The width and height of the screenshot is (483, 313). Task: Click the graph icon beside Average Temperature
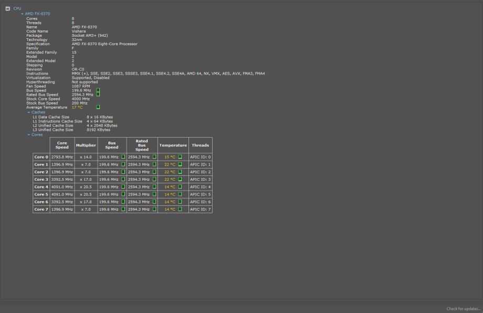coord(98,107)
